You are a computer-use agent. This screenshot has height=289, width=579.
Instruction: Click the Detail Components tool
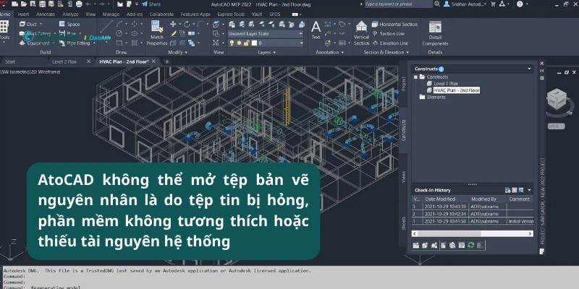coord(435,33)
